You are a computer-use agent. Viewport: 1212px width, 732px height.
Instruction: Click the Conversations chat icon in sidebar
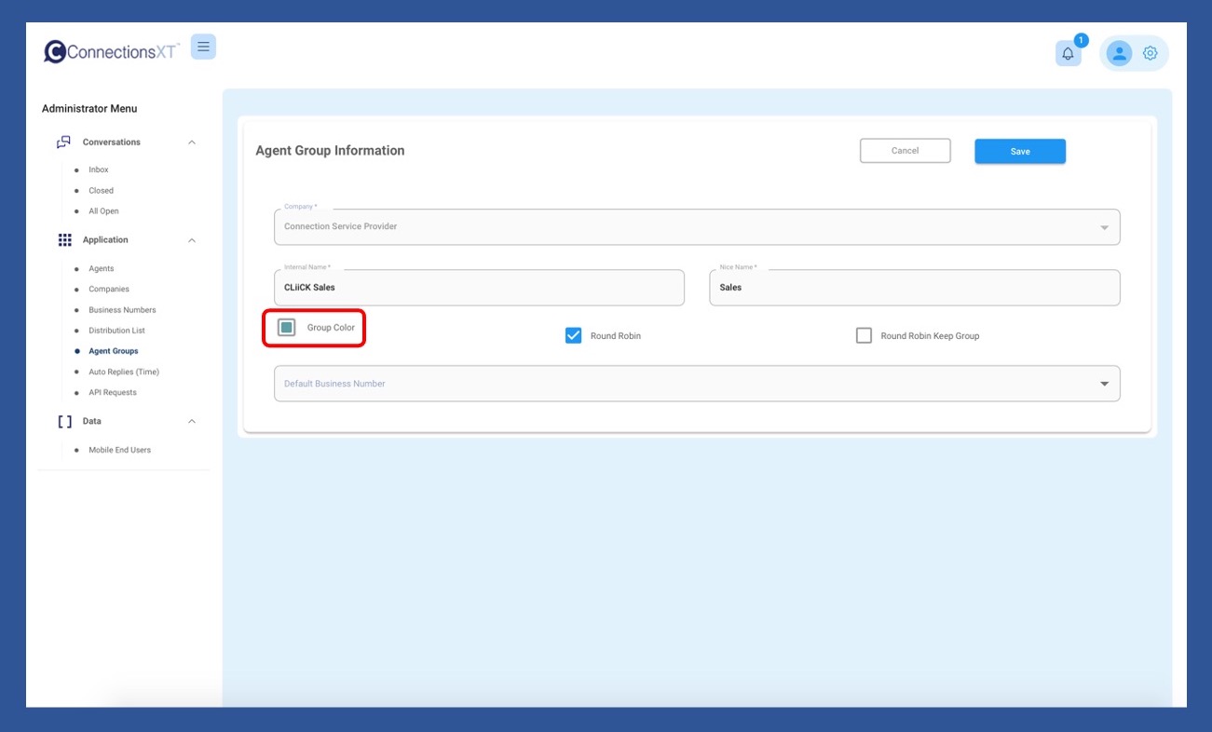point(63,142)
